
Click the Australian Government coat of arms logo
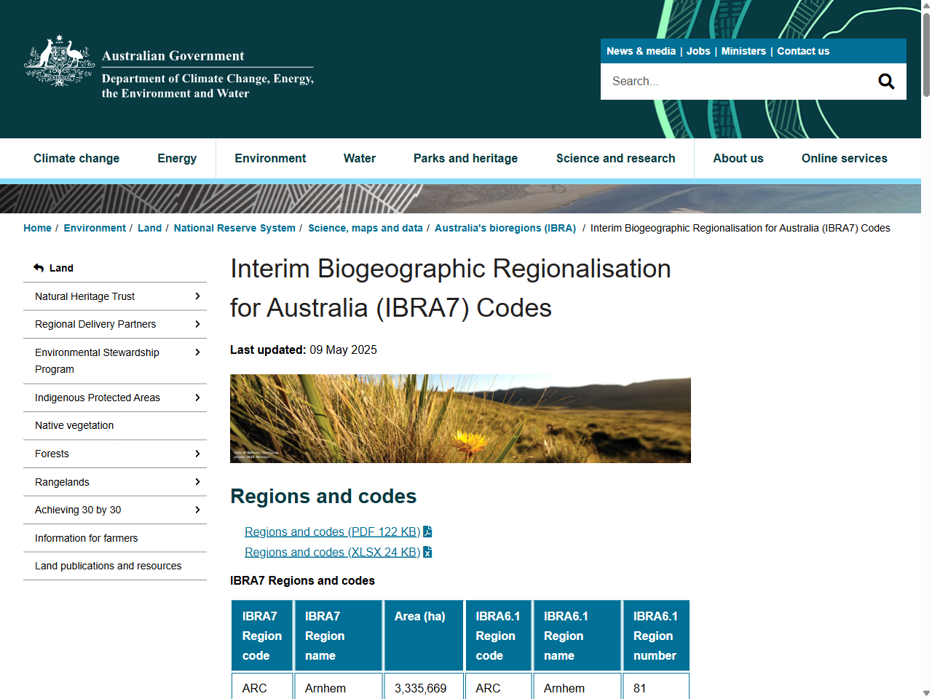click(x=58, y=62)
